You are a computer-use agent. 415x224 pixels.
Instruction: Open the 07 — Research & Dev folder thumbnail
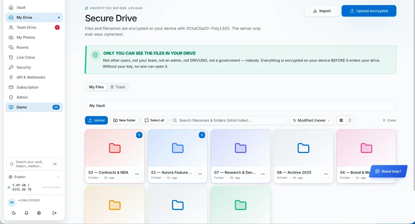tap(241, 148)
